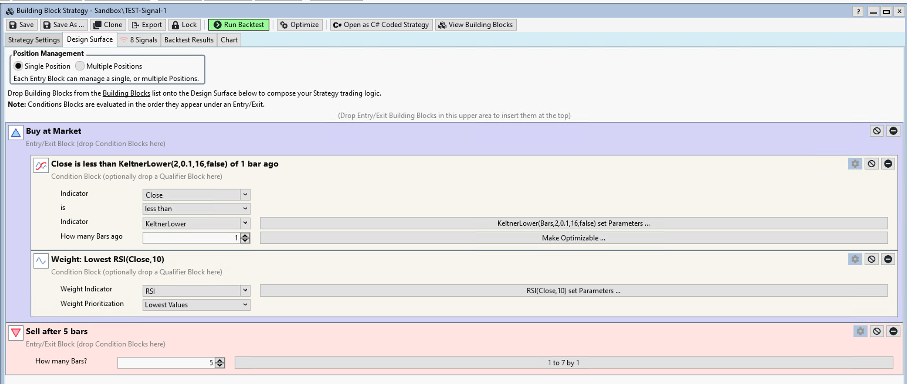Open the Strategy Settings tab
The width and height of the screenshot is (907, 384).
(x=34, y=40)
